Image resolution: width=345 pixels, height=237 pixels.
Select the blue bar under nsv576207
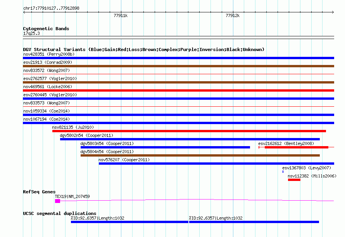[x=217, y=164]
